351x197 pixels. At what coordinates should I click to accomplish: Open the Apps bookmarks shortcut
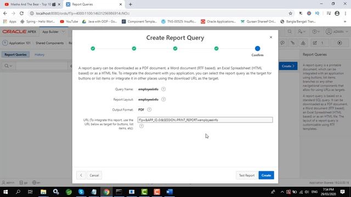click(x=10, y=21)
